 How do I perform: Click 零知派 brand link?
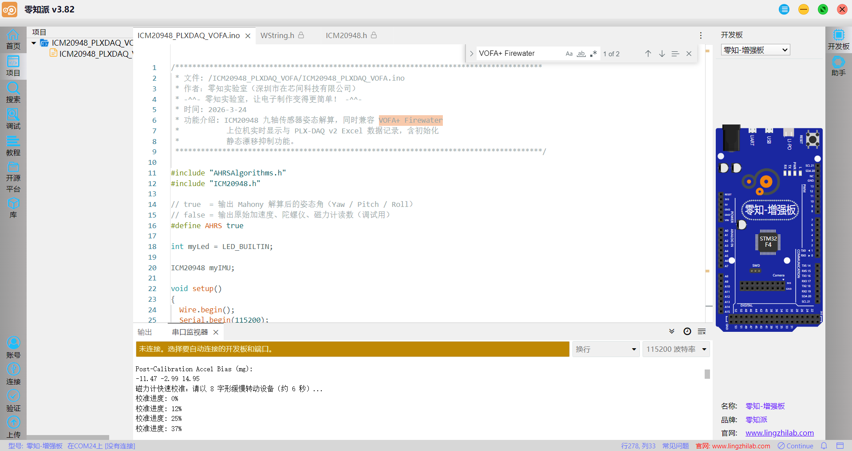[x=756, y=420]
